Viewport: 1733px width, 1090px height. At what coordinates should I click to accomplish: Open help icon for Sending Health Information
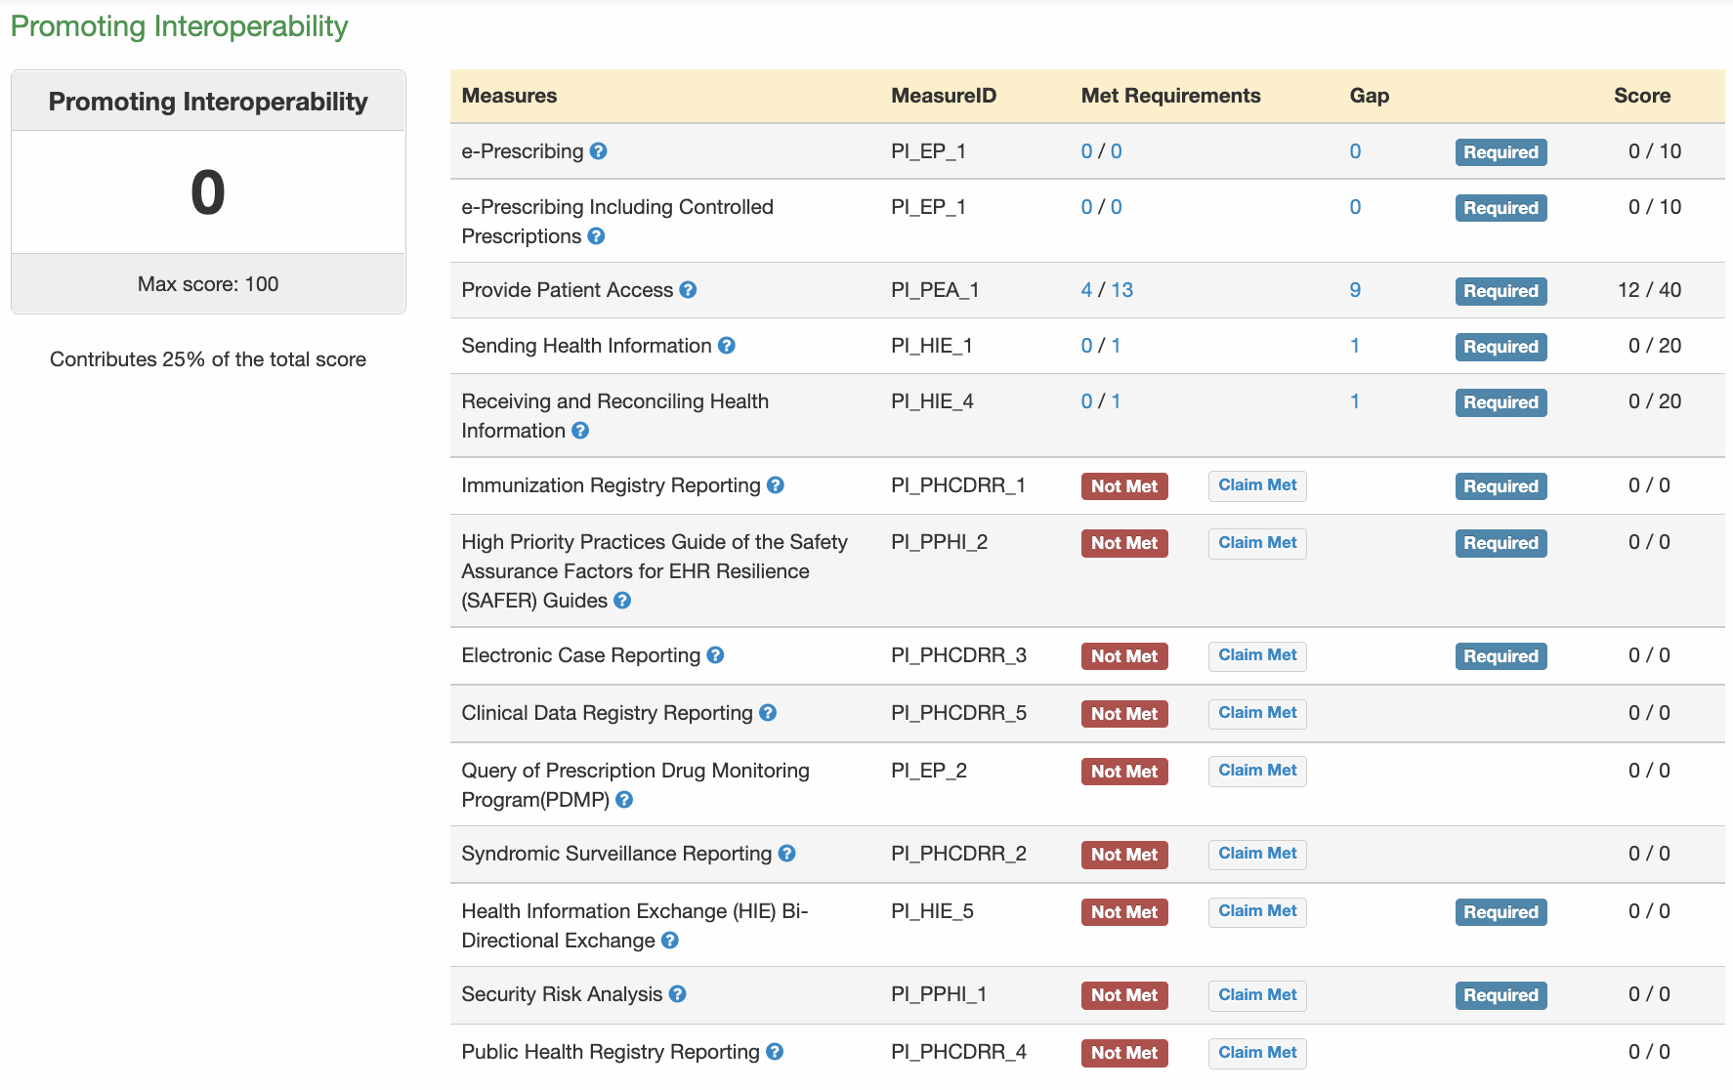727,346
